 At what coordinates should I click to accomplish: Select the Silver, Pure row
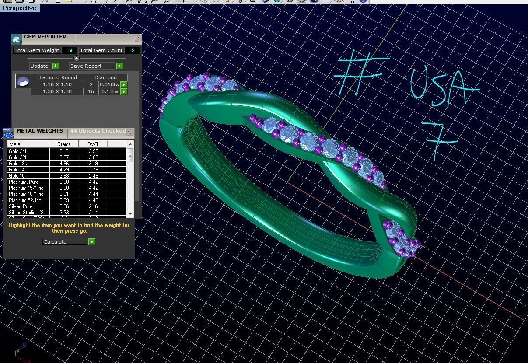(x=66, y=206)
